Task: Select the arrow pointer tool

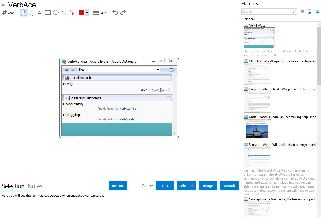Action: click(32, 13)
